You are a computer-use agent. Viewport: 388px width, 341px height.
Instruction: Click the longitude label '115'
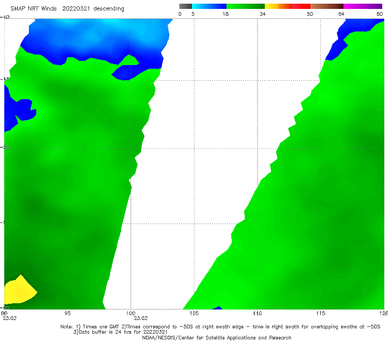tap(321, 314)
